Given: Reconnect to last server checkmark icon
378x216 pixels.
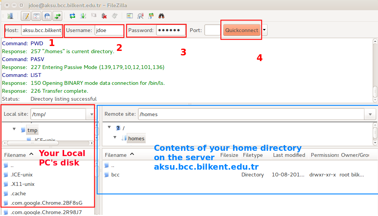Looking at the screenshot, I should point(115,16).
